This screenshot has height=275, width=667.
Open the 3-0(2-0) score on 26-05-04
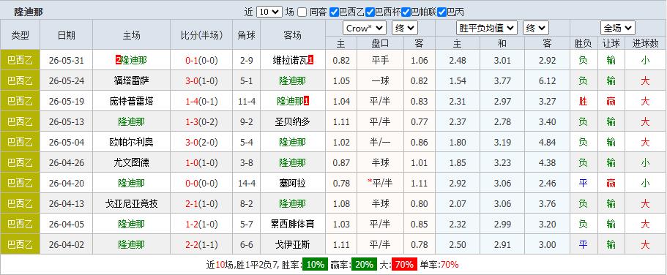tap(201, 142)
